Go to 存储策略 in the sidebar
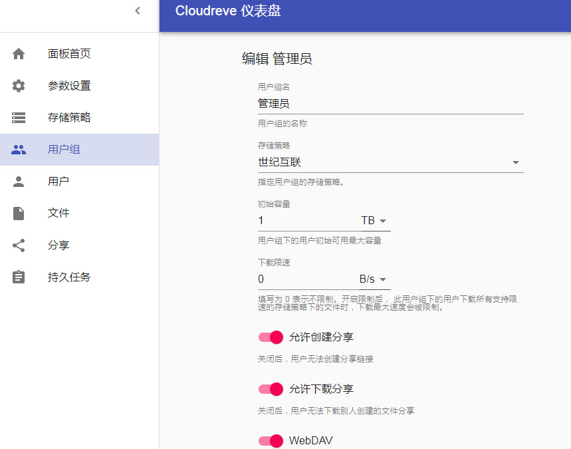The height and width of the screenshot is (449, 571). (79, 118)
